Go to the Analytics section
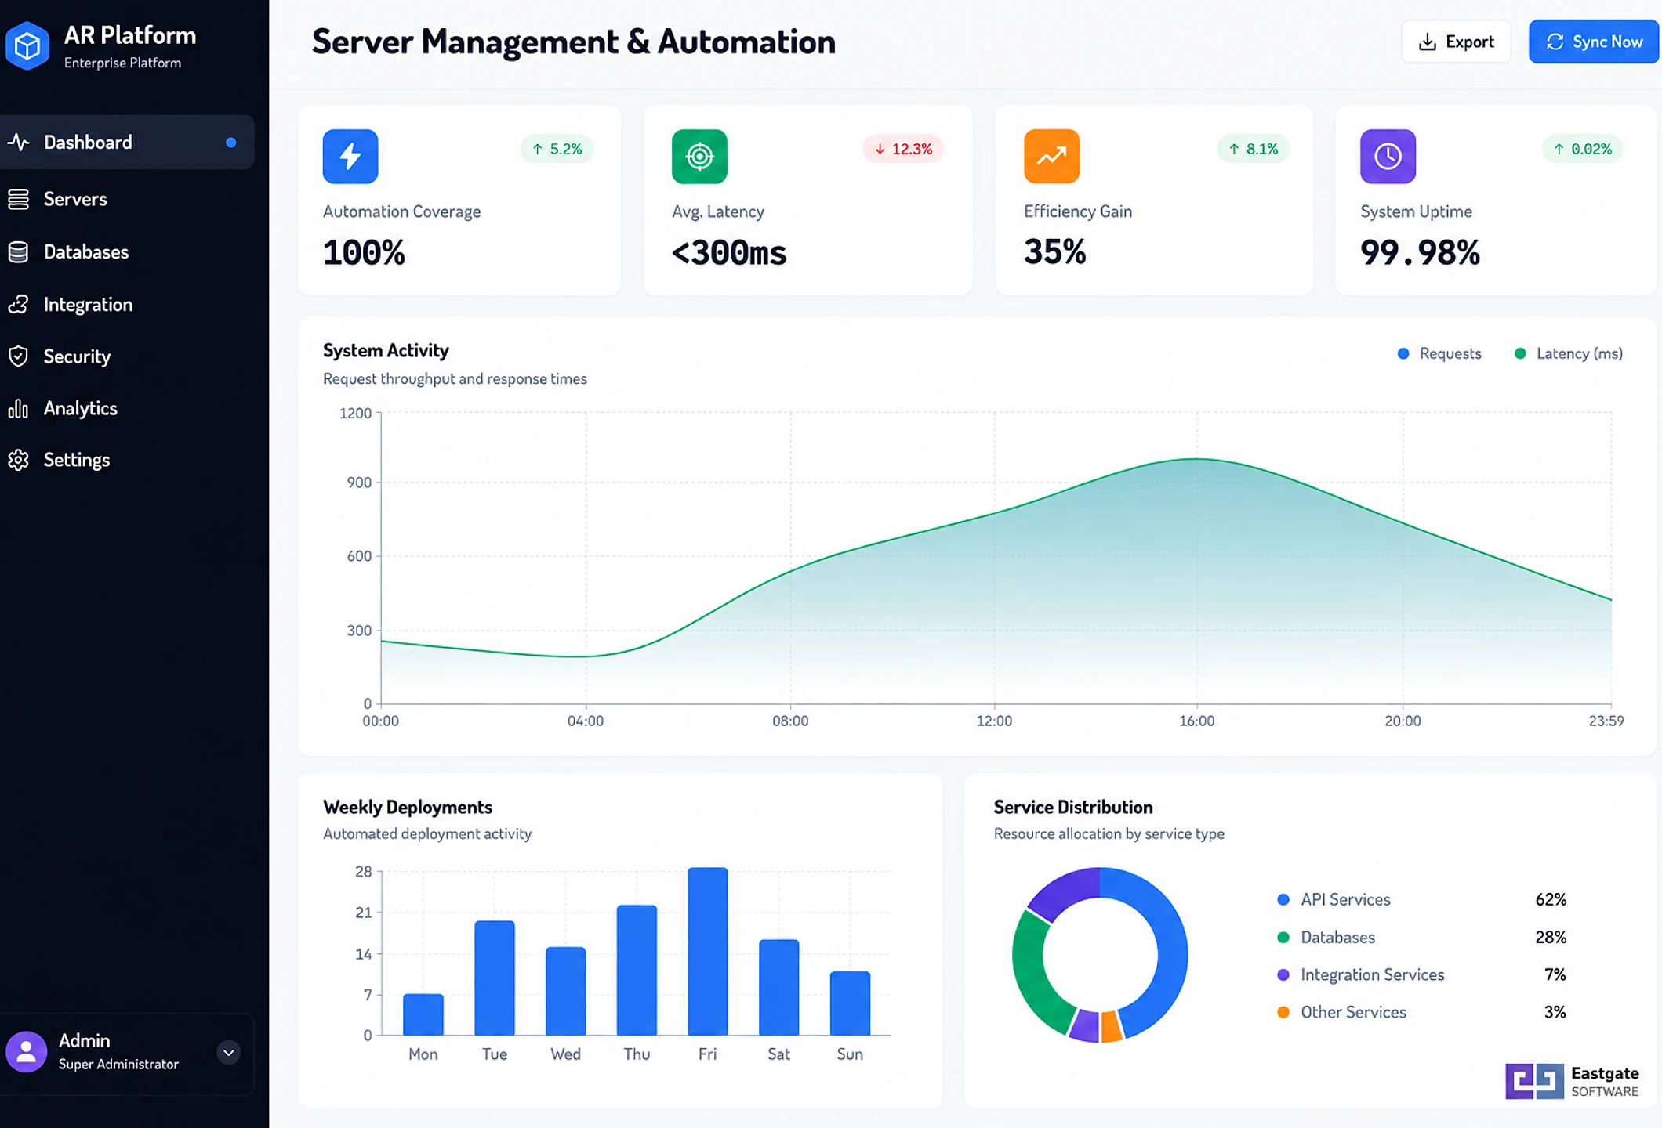 pyautogui.click(x=127, y=409)
